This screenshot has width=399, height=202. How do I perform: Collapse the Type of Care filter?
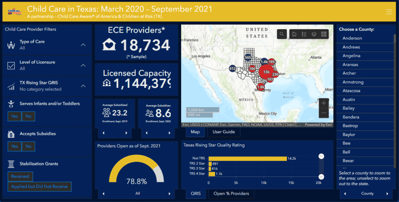pos(83,45)
